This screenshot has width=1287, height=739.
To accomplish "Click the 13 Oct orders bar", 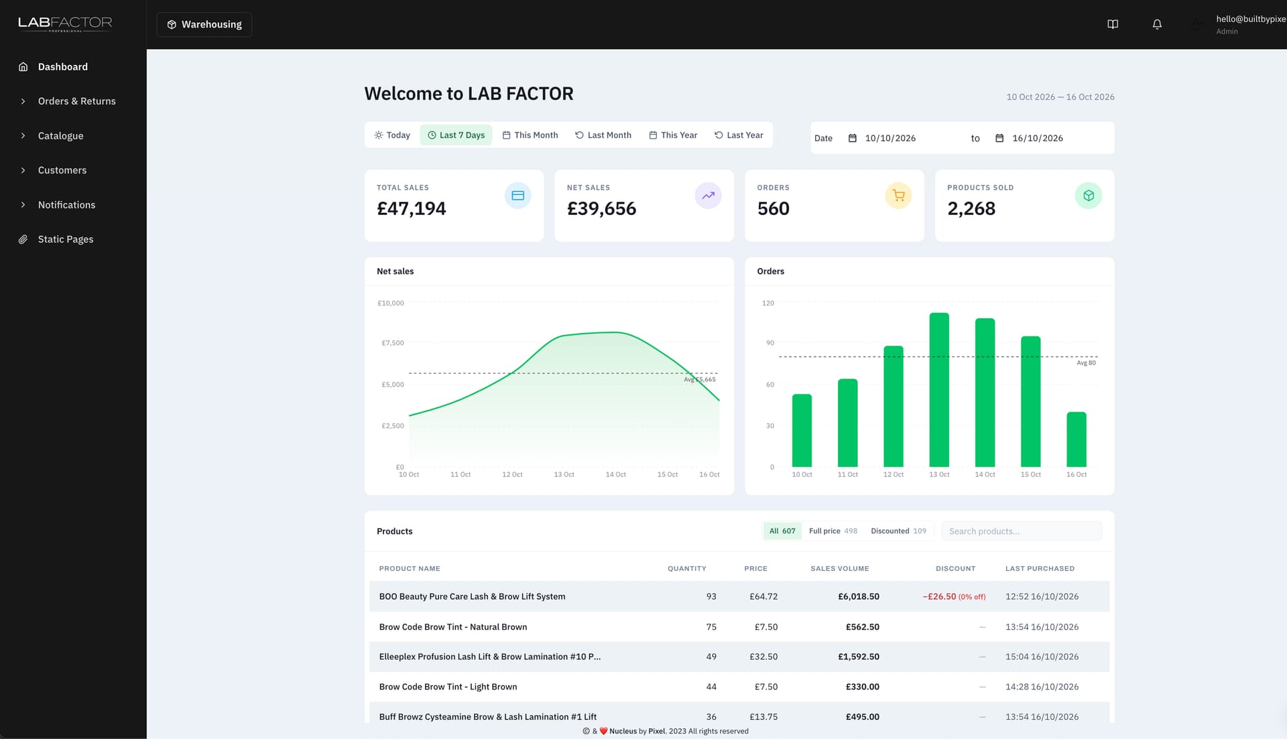I will (939, 390).
